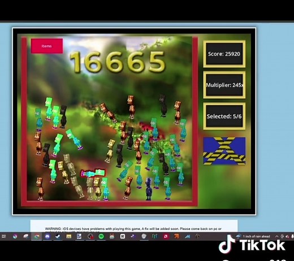Click the Selected: 5/6 panel

(x=224, y=116)
